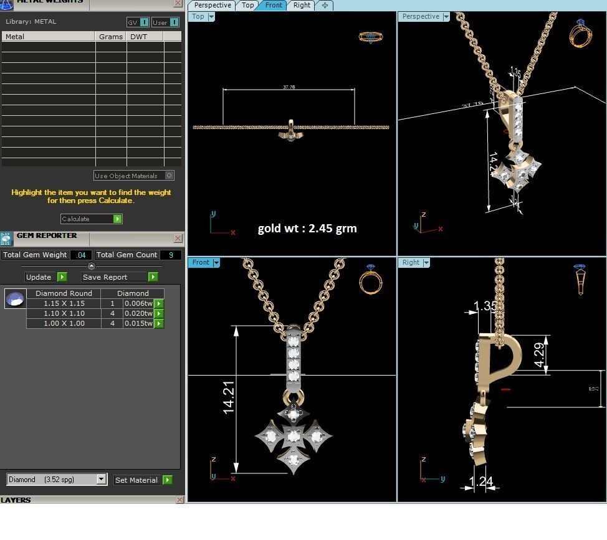Collapse the gem report expander arrow
The width and height of the screenshot is (607, 540).
pos(92,266)
